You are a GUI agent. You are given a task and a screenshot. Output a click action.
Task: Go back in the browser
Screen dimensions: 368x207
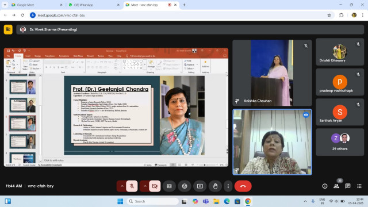(5, 16)
